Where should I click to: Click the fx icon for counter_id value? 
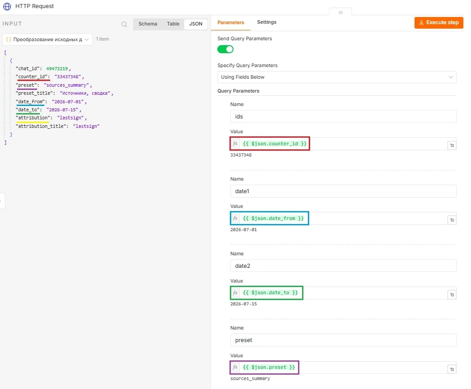(235, 144)
